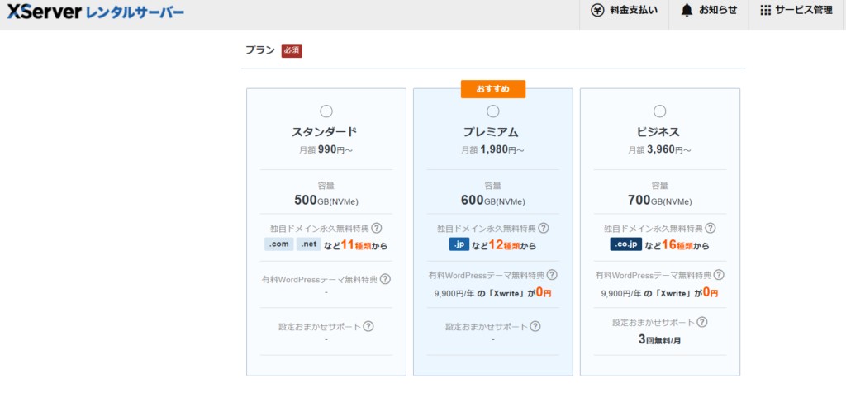Image resolution: width=846 pixels, height=402 pixels.
Task: Click help icon for スタンダード 設定おまかせサポート
Action: pyautogui.click(x=368, y=326)
